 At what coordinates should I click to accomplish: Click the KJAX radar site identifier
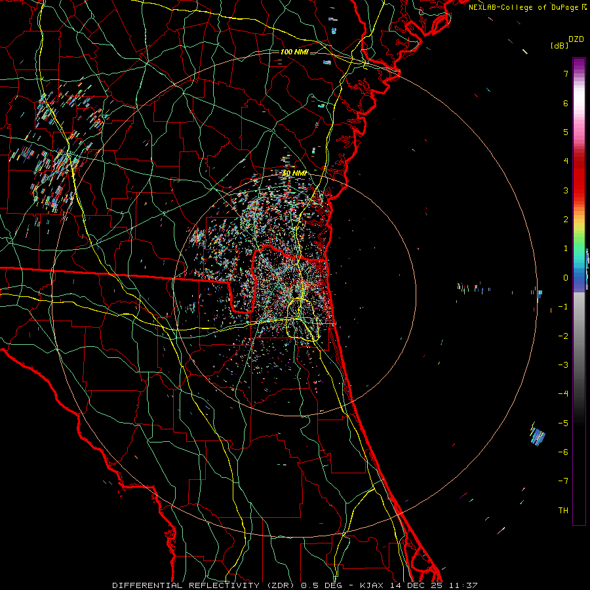[x=372, y=585]
